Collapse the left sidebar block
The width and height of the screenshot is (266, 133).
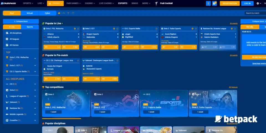click(x=21, y=21)
